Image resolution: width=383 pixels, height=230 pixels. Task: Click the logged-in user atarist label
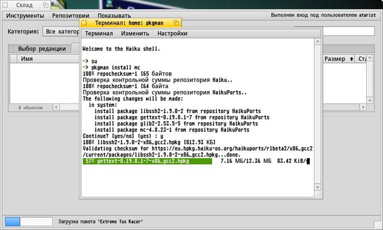coord(323,15)
